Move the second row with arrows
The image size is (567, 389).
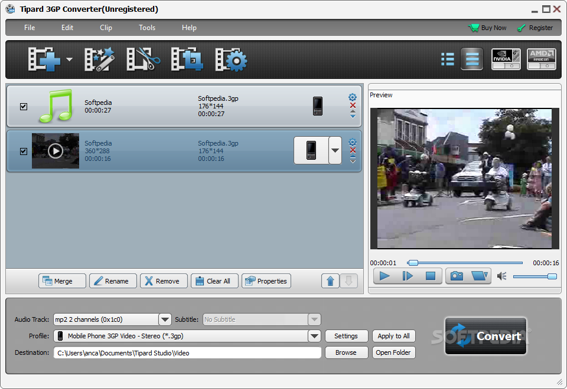click(353, 159)
